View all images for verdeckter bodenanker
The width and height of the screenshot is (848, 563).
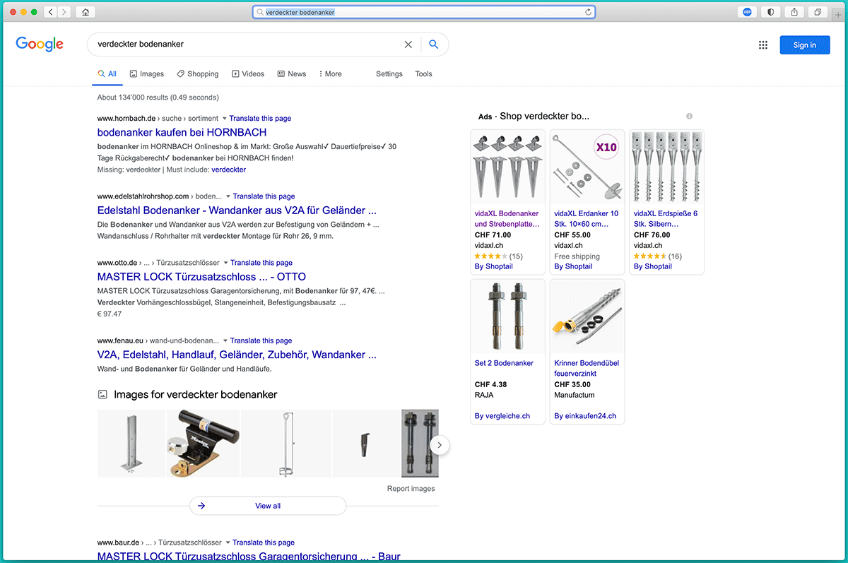tap(268, 506)
